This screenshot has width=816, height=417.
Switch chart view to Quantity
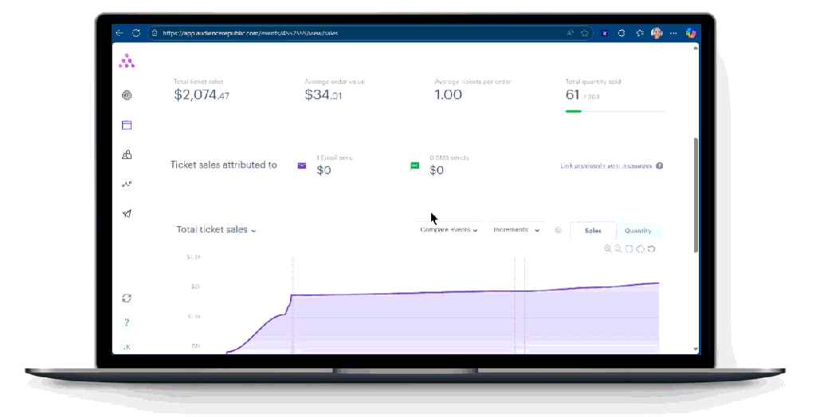tap(637, 231)
